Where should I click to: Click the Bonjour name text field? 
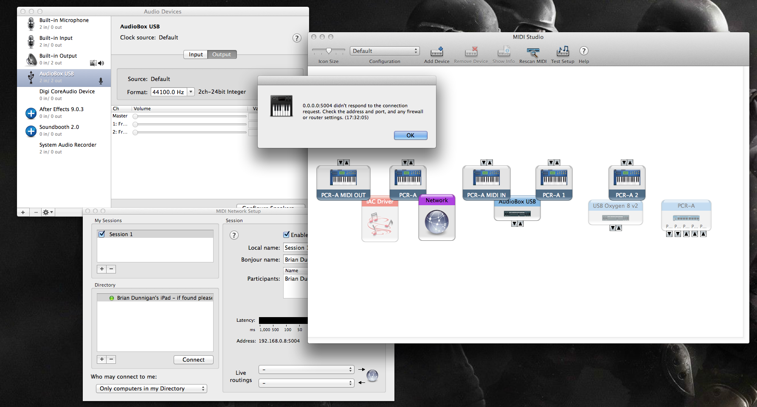point(295,259)
